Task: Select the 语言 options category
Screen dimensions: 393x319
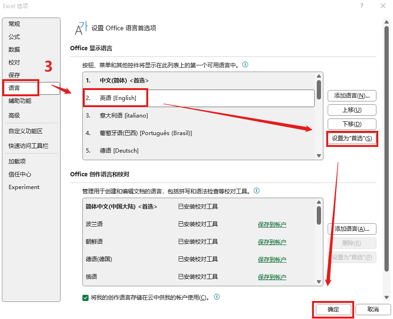Action: click(31, 88)
